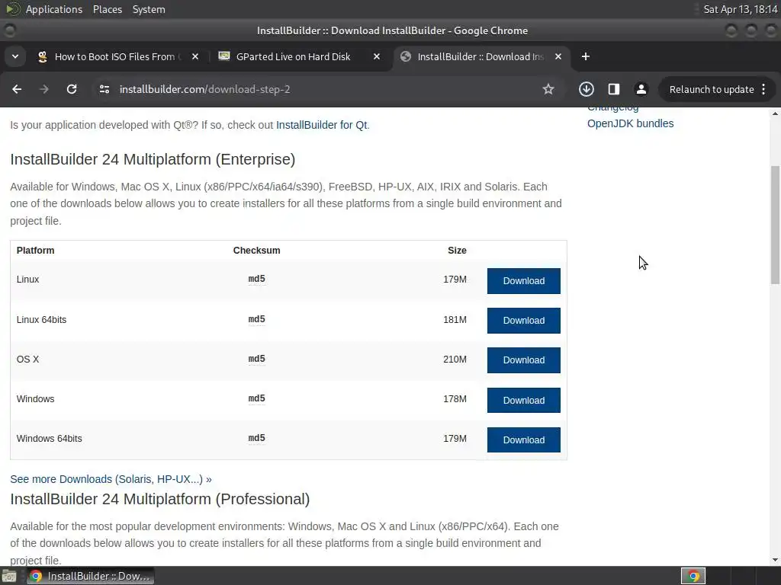The image size is (781, 585).
Task: Open a new browser tab
Action: coord(585,56)
